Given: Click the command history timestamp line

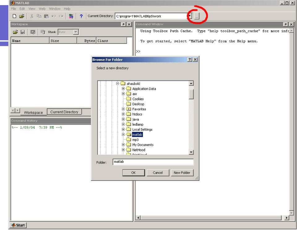Looking at the screenshot, I should click(37, 128).
